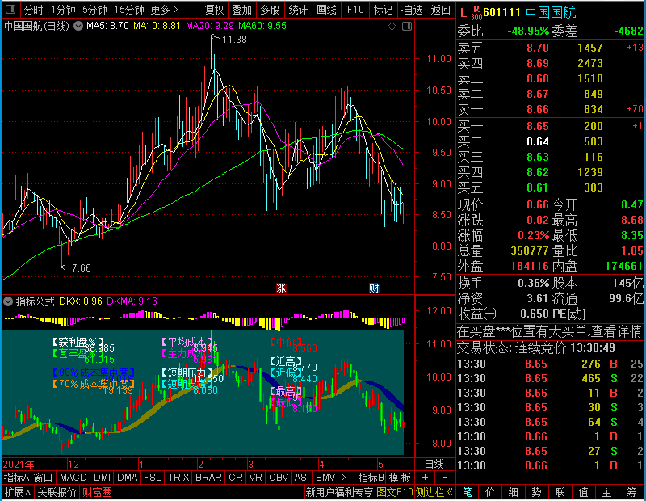Switch indicator to DMI
Image resolution: width=646 pixels, height=501 pixels.
(102, 478)
